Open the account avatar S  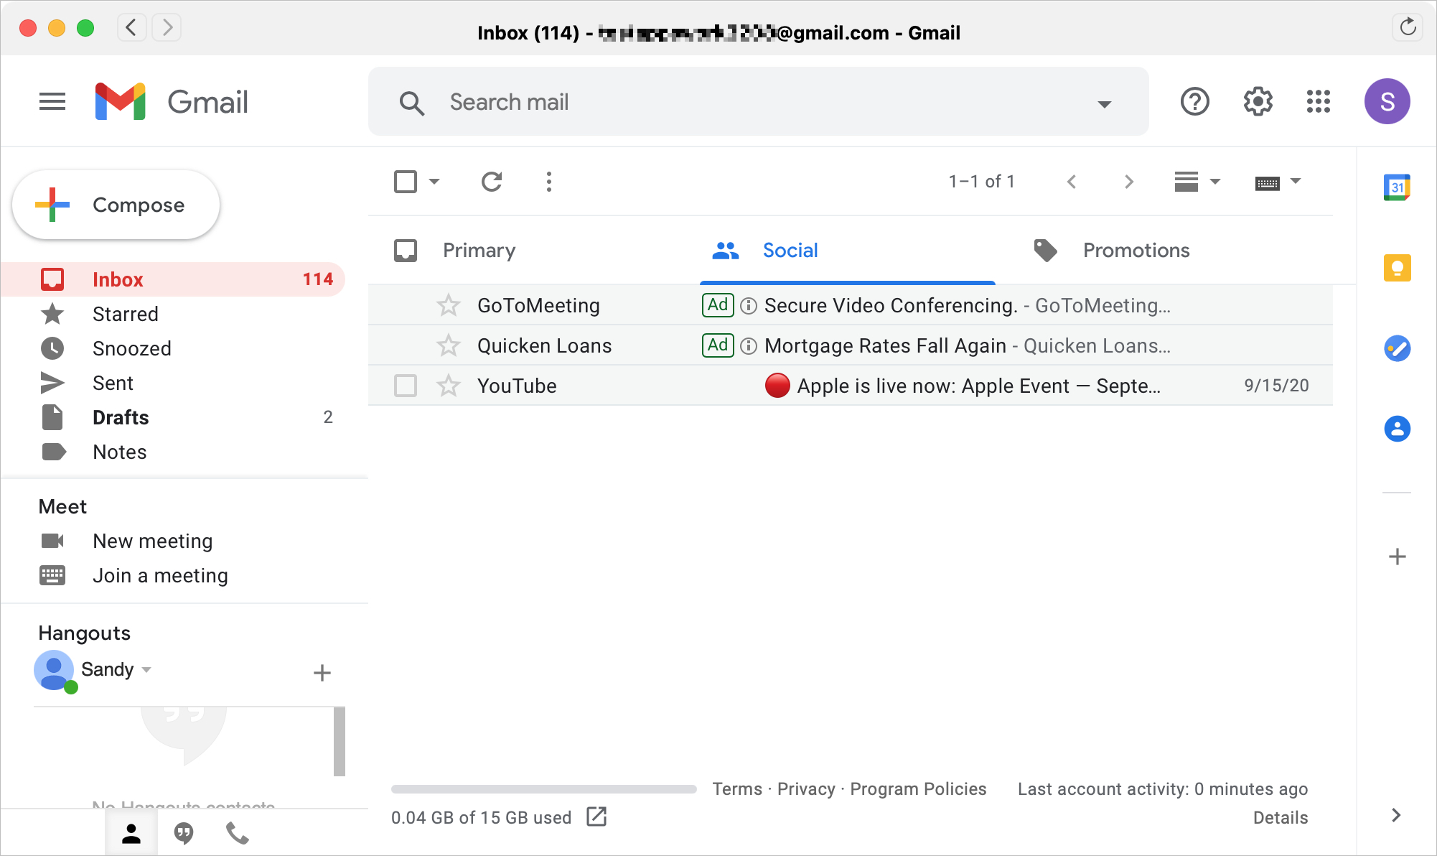pos(1387,101)
